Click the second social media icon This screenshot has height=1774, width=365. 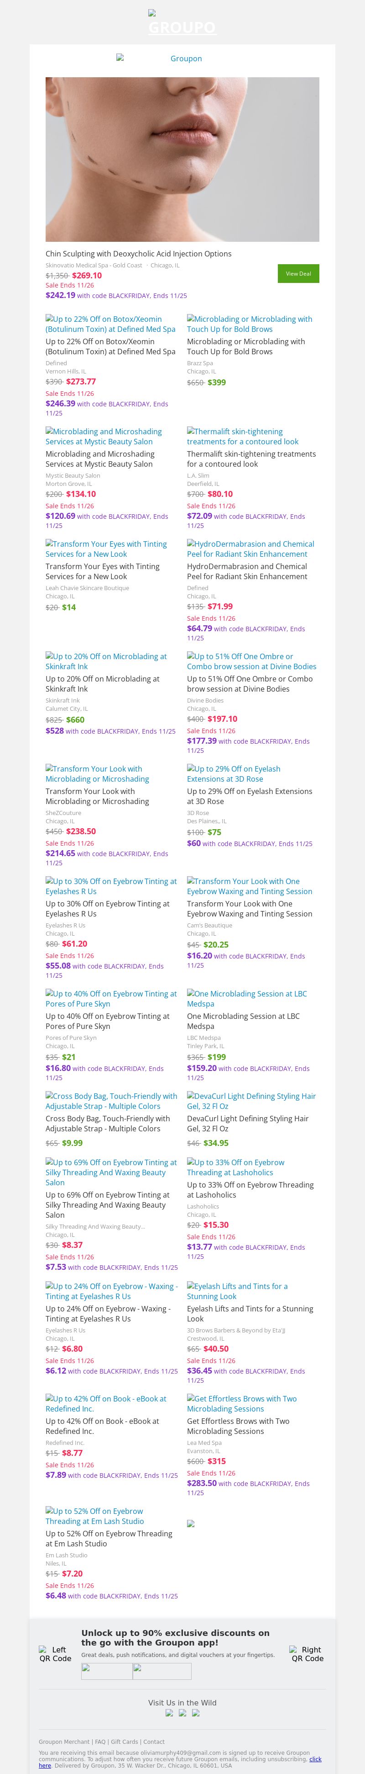(x=182, y=1713)
